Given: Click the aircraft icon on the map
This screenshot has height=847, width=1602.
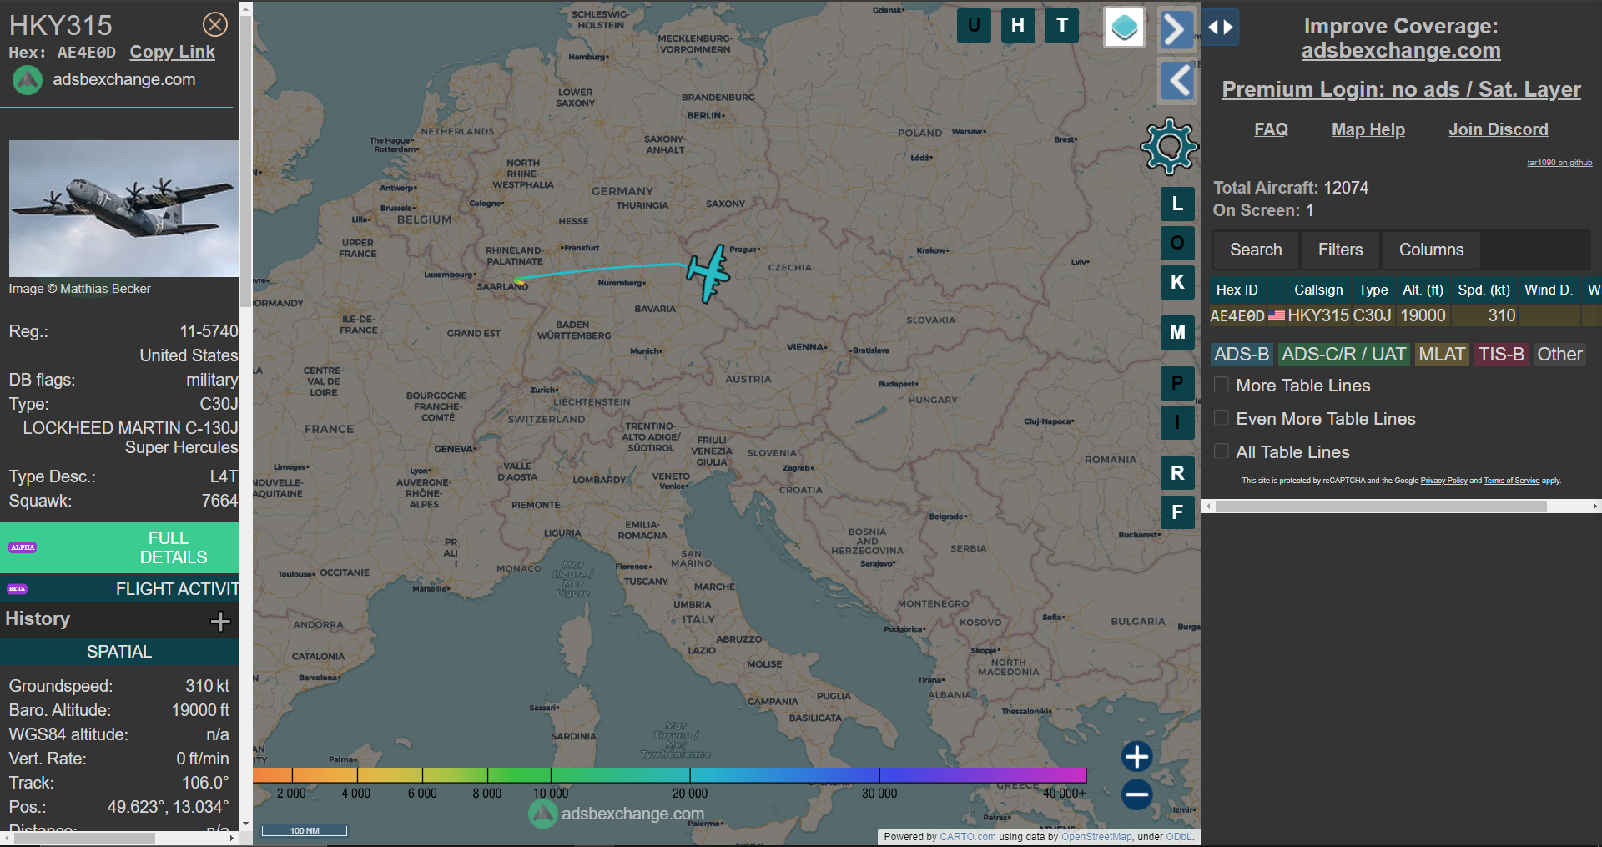Looking at the screenshot, I should [708, 273].
